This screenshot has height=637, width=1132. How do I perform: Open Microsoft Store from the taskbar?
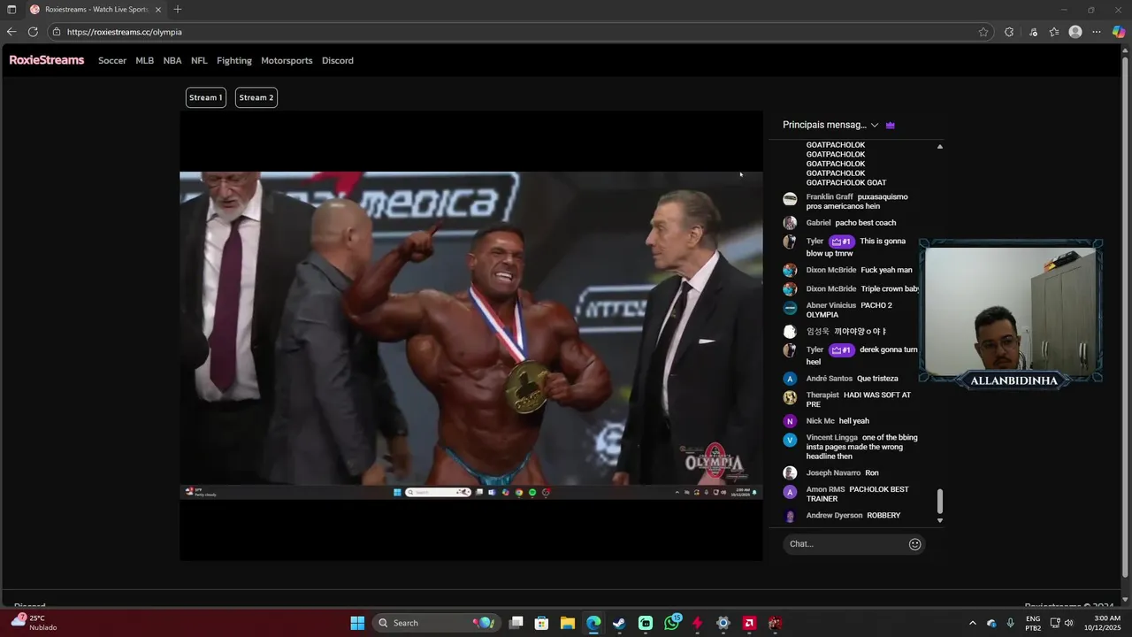click(x=542, y=623)
